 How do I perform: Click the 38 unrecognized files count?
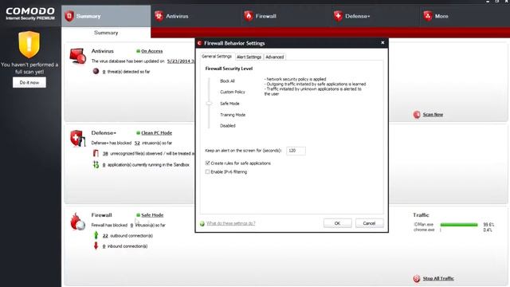pos(105,154)
